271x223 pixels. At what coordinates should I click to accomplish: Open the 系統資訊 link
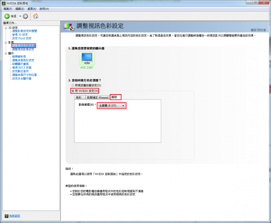15,216
